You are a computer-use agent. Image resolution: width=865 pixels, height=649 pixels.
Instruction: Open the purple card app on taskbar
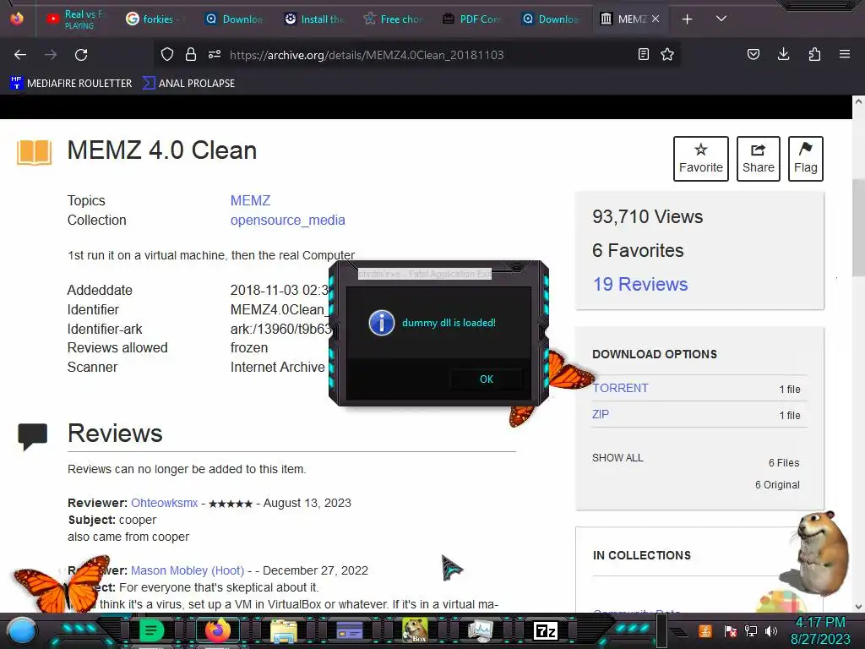349,630
